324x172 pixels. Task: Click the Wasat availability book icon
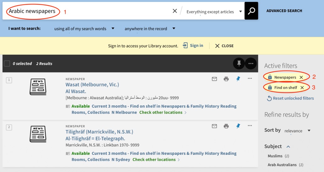pyautogui.click(x=68, y=106)
